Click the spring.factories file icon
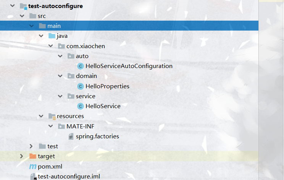 71,136
